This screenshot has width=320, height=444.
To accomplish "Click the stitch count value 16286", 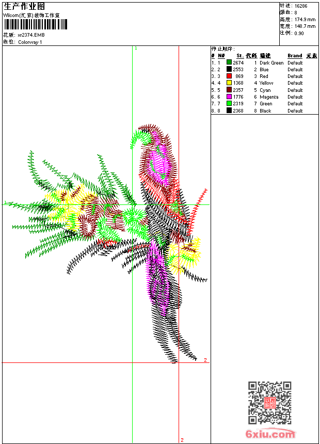I will pos(301,6).
